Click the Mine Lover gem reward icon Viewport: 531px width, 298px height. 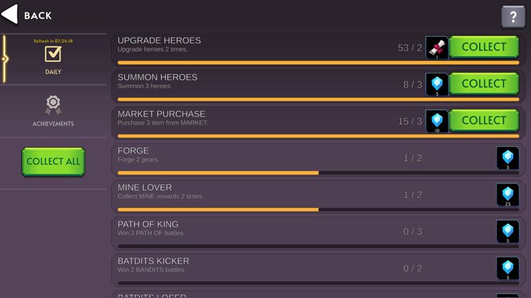(507, 195)
